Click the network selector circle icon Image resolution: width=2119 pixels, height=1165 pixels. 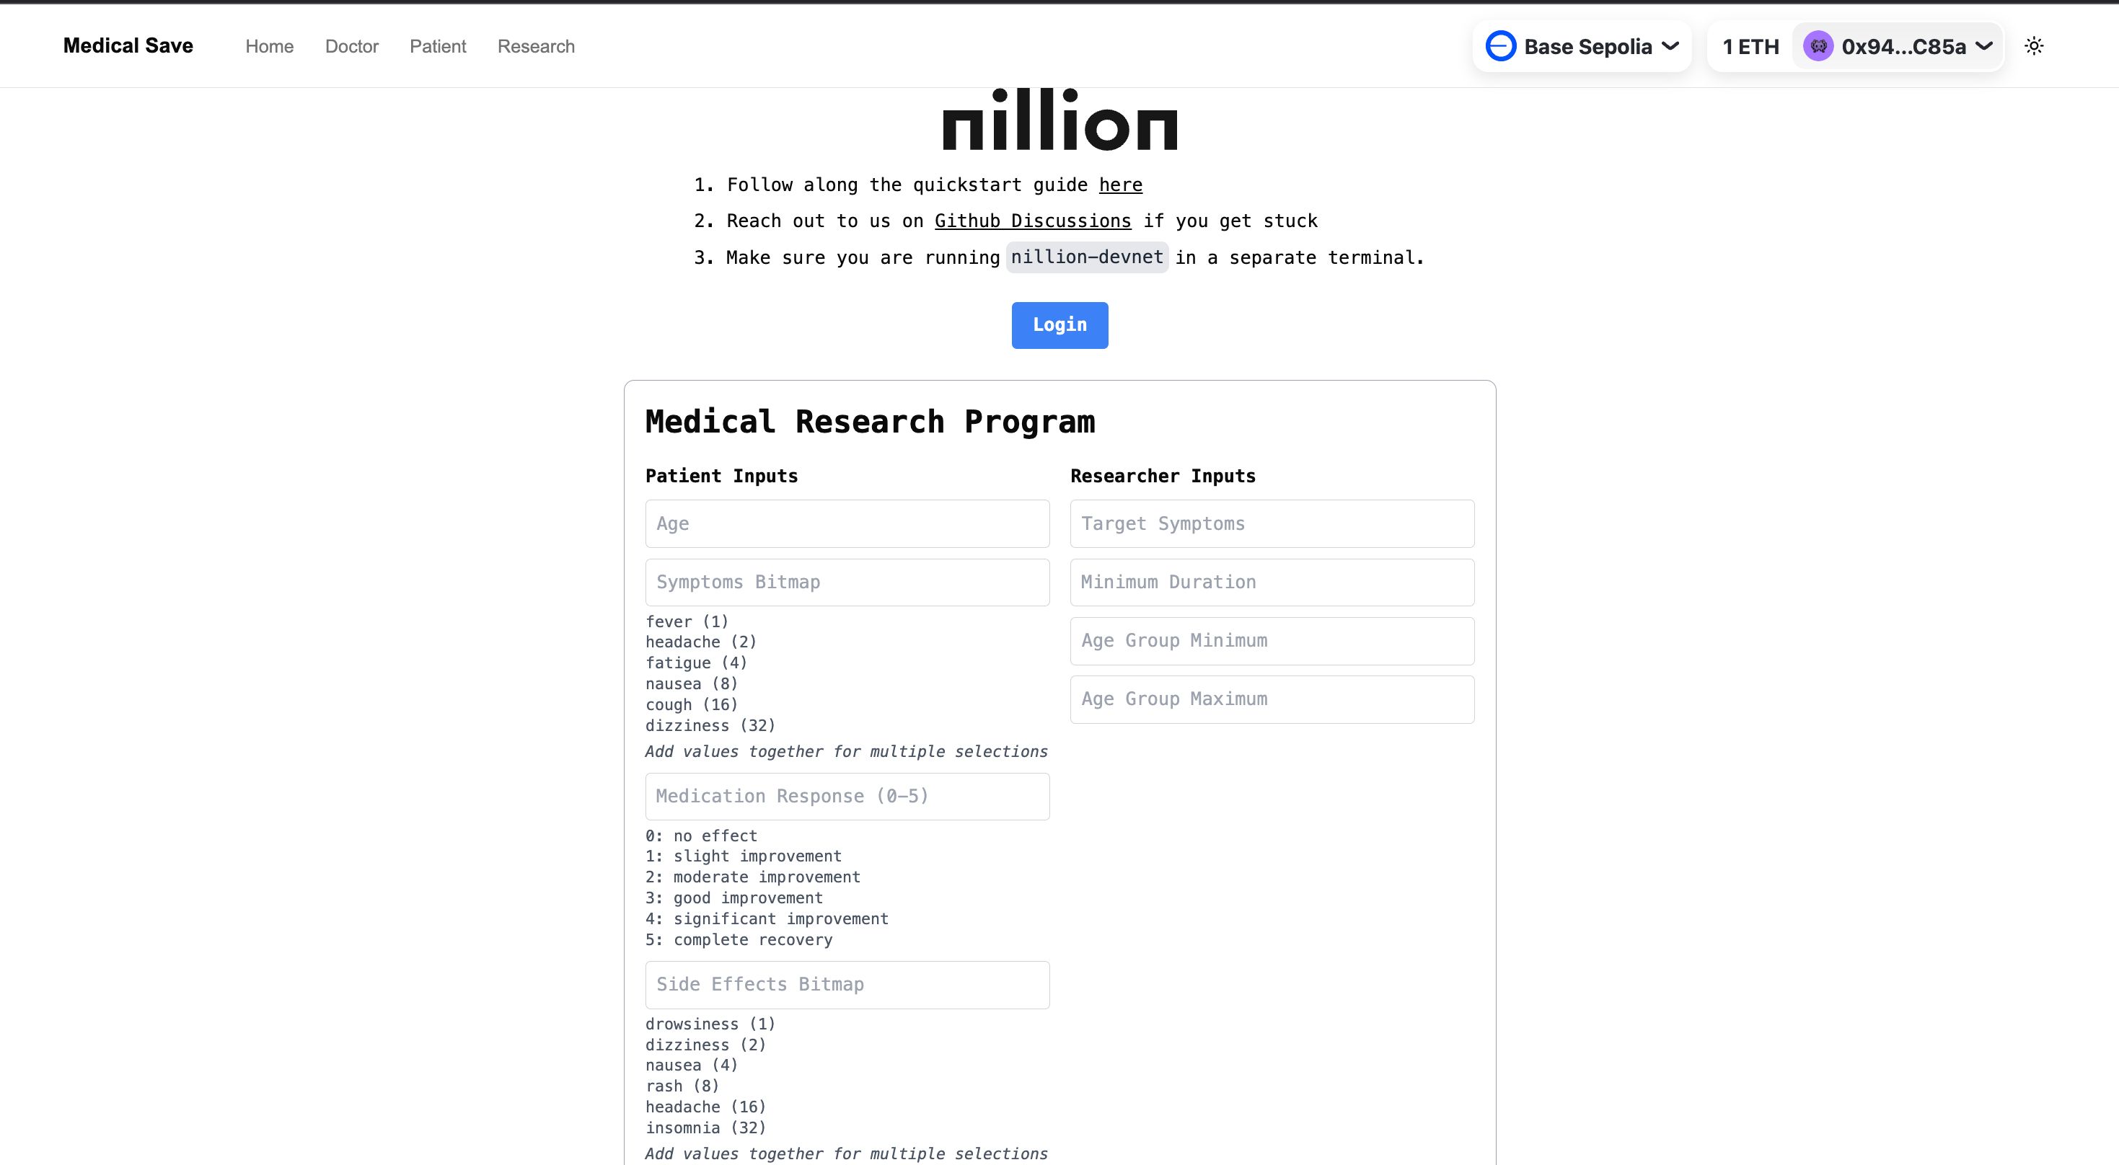pyautogui.click(x=1501, y=46)
